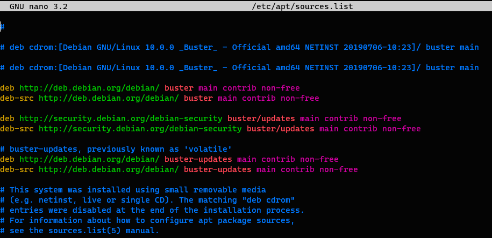This screenshot has height=238, width=492.
Task: Click the "(e.g. netinst, live or single CD)" comment
Action: pos(86,200)
